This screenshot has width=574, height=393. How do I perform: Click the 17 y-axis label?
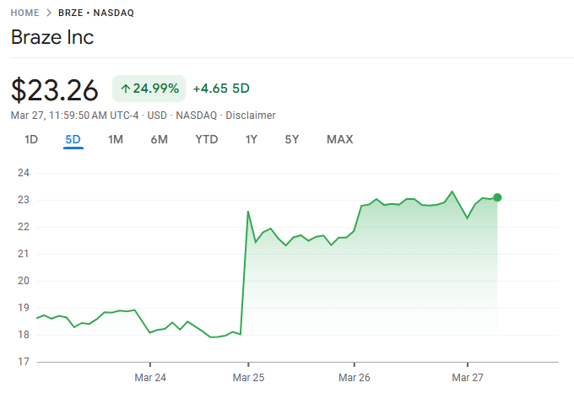click(24, 362)
